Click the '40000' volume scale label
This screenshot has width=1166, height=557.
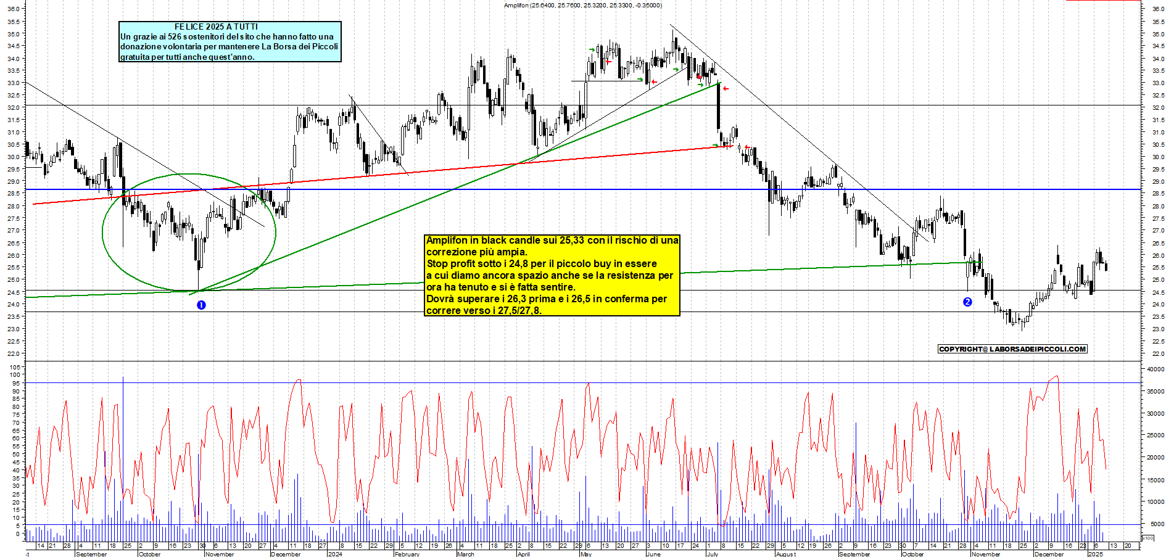[x=1156, y=369]
